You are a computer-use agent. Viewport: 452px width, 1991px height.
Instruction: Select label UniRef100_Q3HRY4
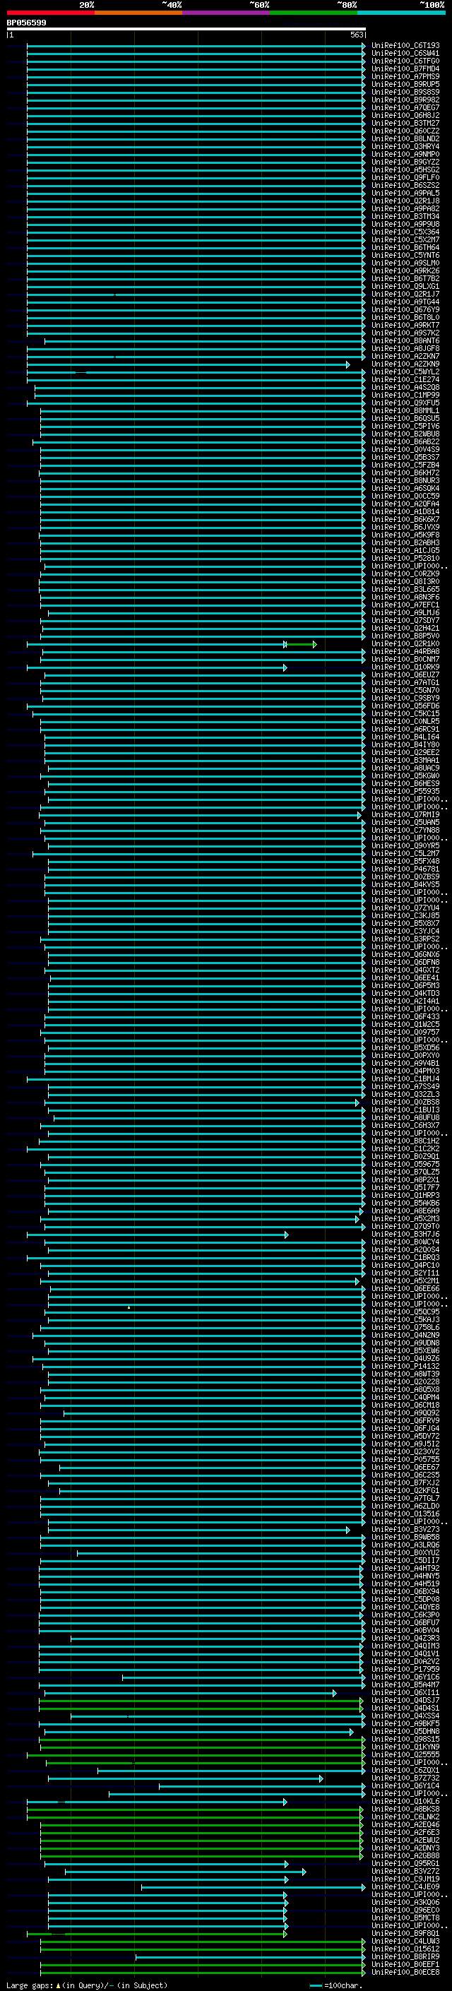pos(405,146)
